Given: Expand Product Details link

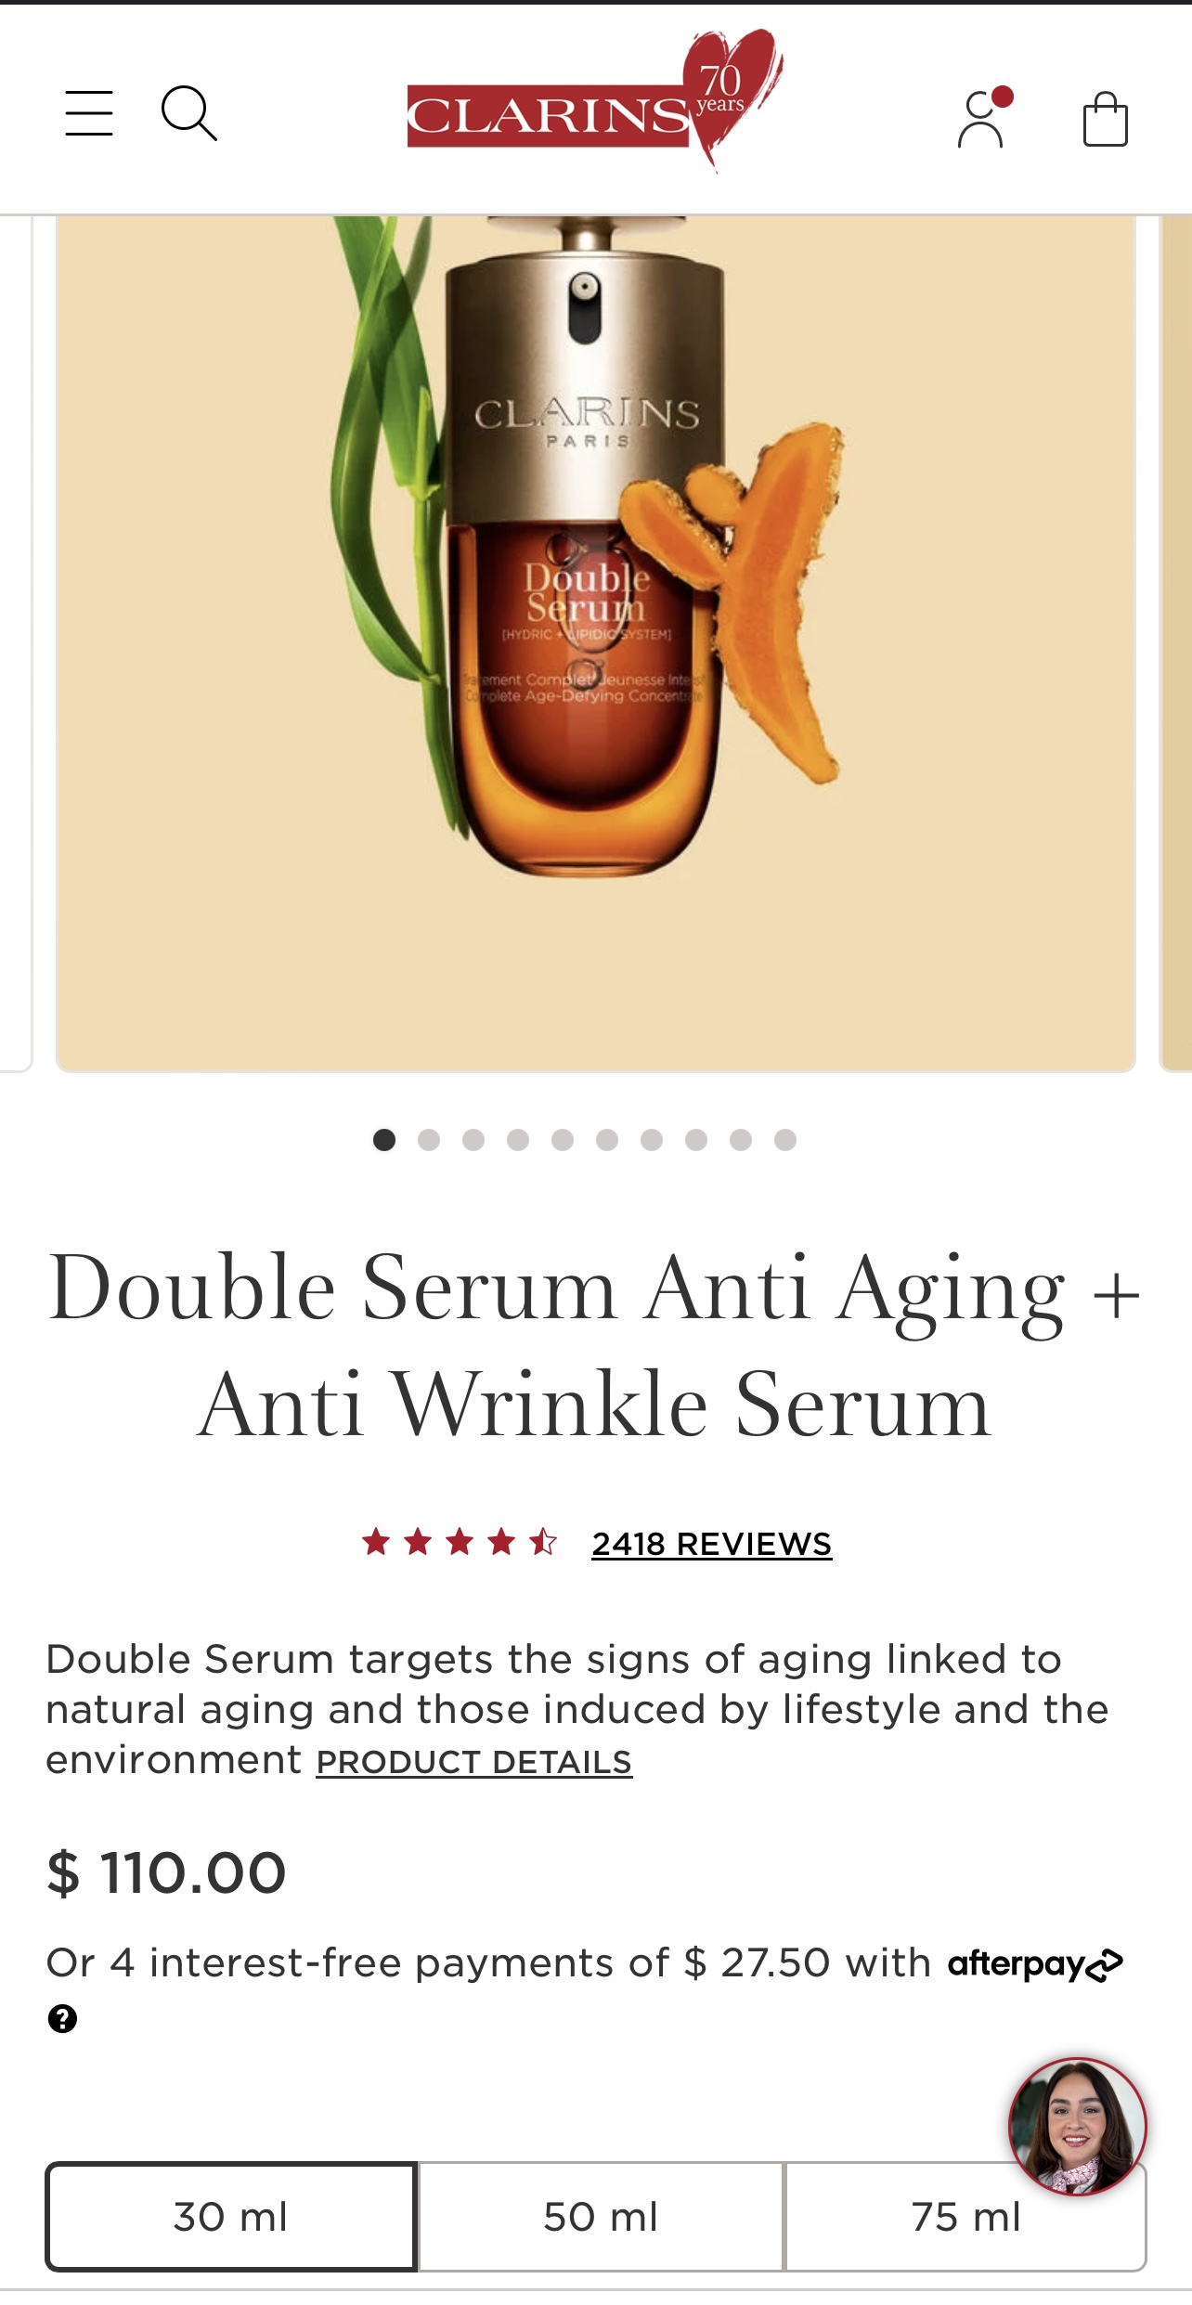Looking at the screenshot, I should (474, 1762).
